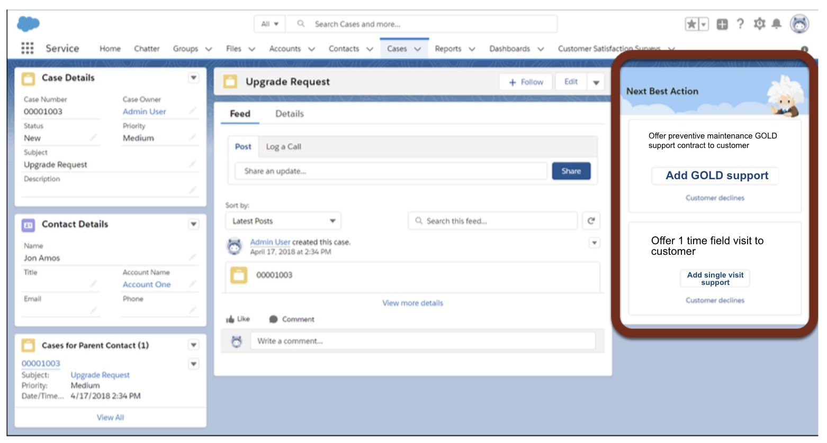
Task: Open the Help question mark icon
Action: [740, 24]
